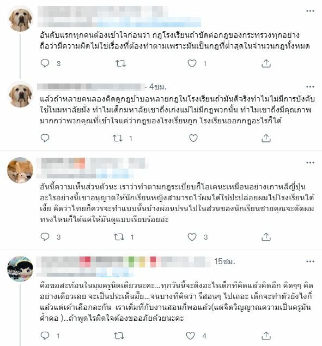Open the dolls avatar profile
This screenshot has height=346, width=322.
pos(20,269)
